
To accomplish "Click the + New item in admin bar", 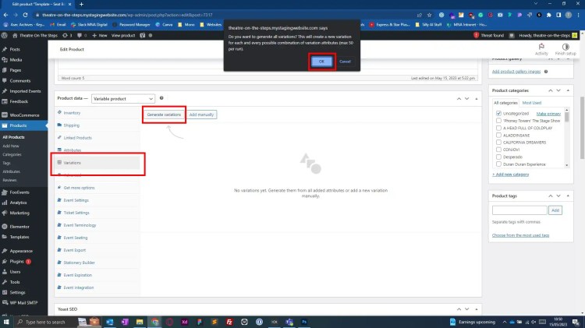I will [x=100, y=35].
